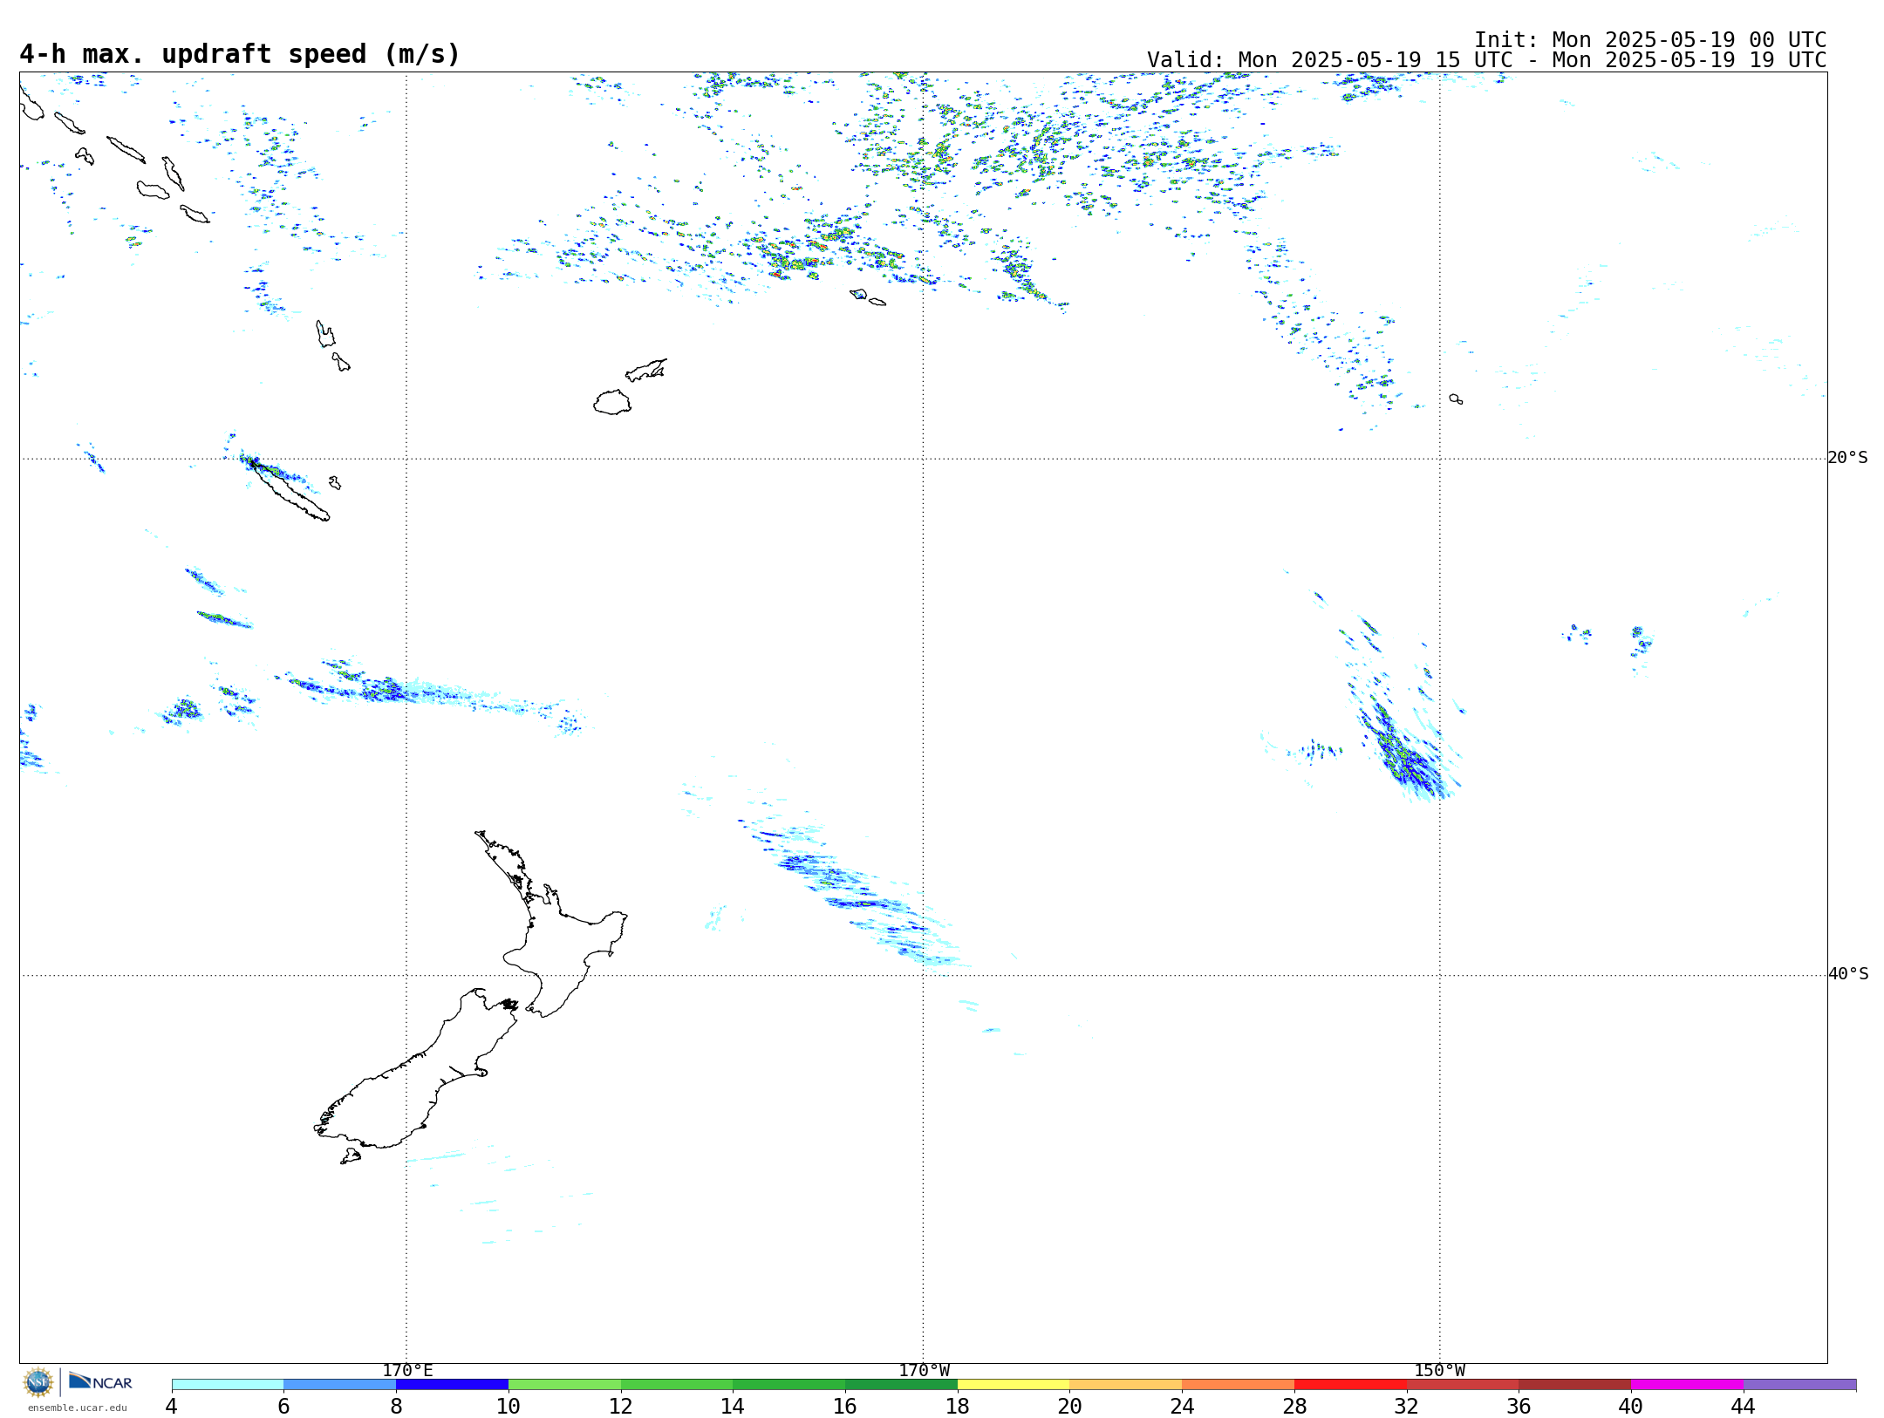Open the ensemble.ucar.edu link text
The height and width of the screenshot is (1418, 1884).
click(x=78, y=1408)
